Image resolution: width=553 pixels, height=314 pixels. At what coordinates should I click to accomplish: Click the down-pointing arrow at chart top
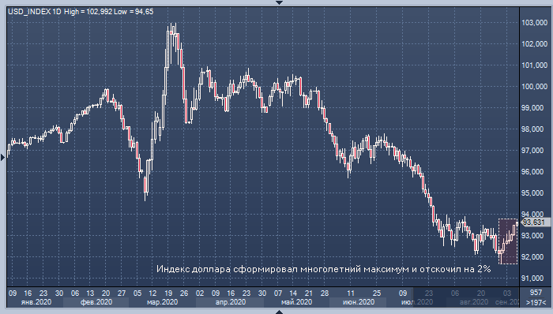(x=279, y=2)
